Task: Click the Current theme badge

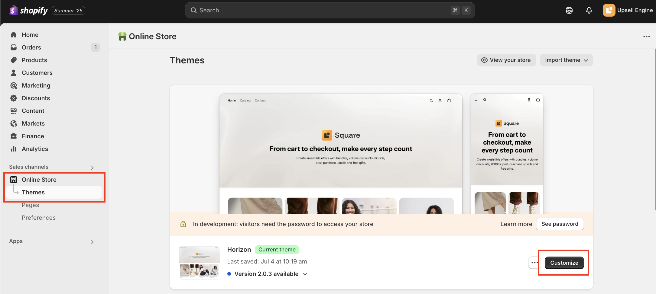Action: [x=277, y=250]
